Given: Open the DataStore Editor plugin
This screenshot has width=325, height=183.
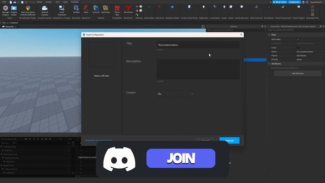Looking at the screenshot, I should coord(172,7).
